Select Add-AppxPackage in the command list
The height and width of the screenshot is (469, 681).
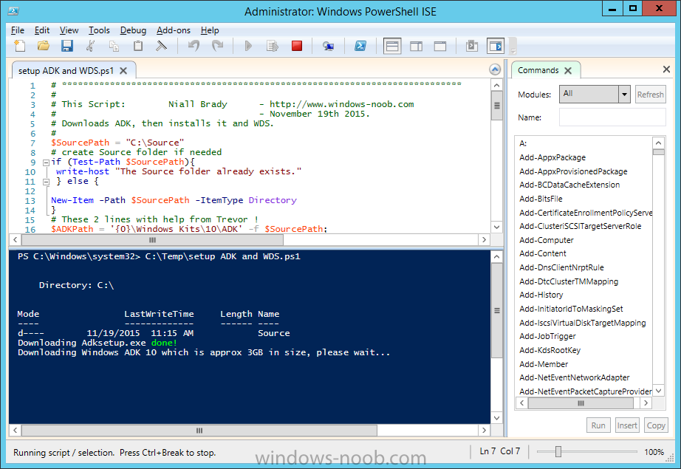pos(552,157)
